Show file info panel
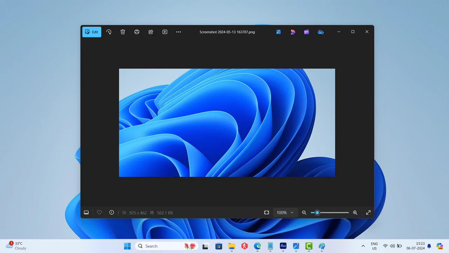449x253 pixels. (112, 213)
